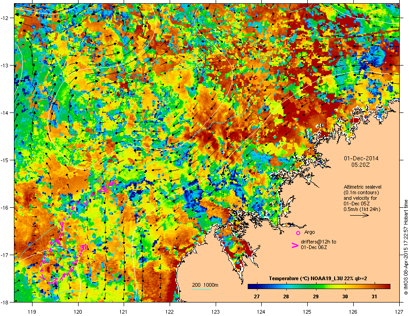Click color bar tick label 31

click(374, 296)
